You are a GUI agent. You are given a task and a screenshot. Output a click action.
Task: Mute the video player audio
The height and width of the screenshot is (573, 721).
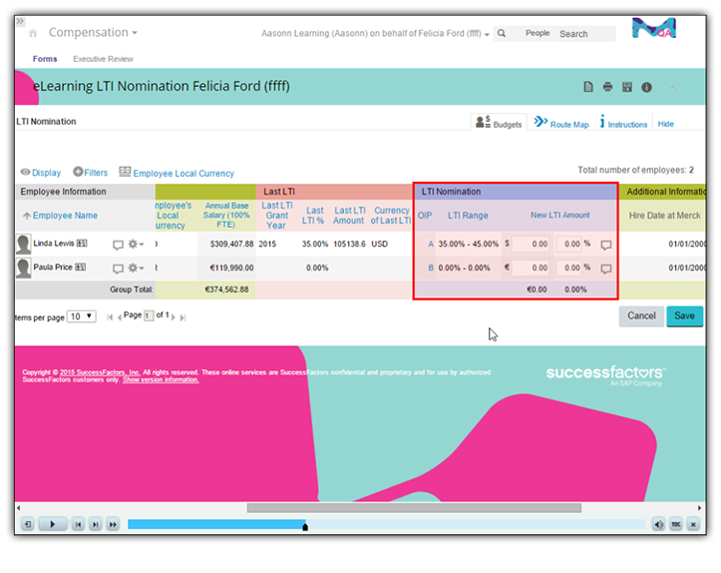click(658, 524)
